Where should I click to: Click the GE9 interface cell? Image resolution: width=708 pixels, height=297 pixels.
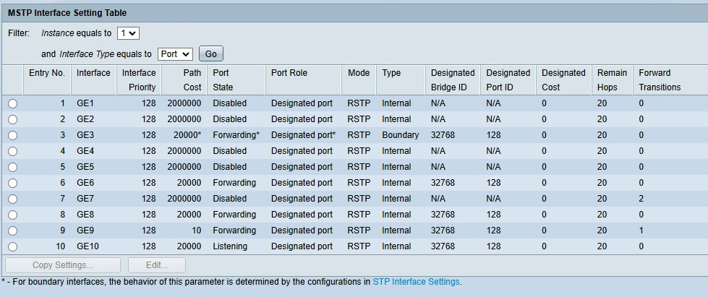85,231
